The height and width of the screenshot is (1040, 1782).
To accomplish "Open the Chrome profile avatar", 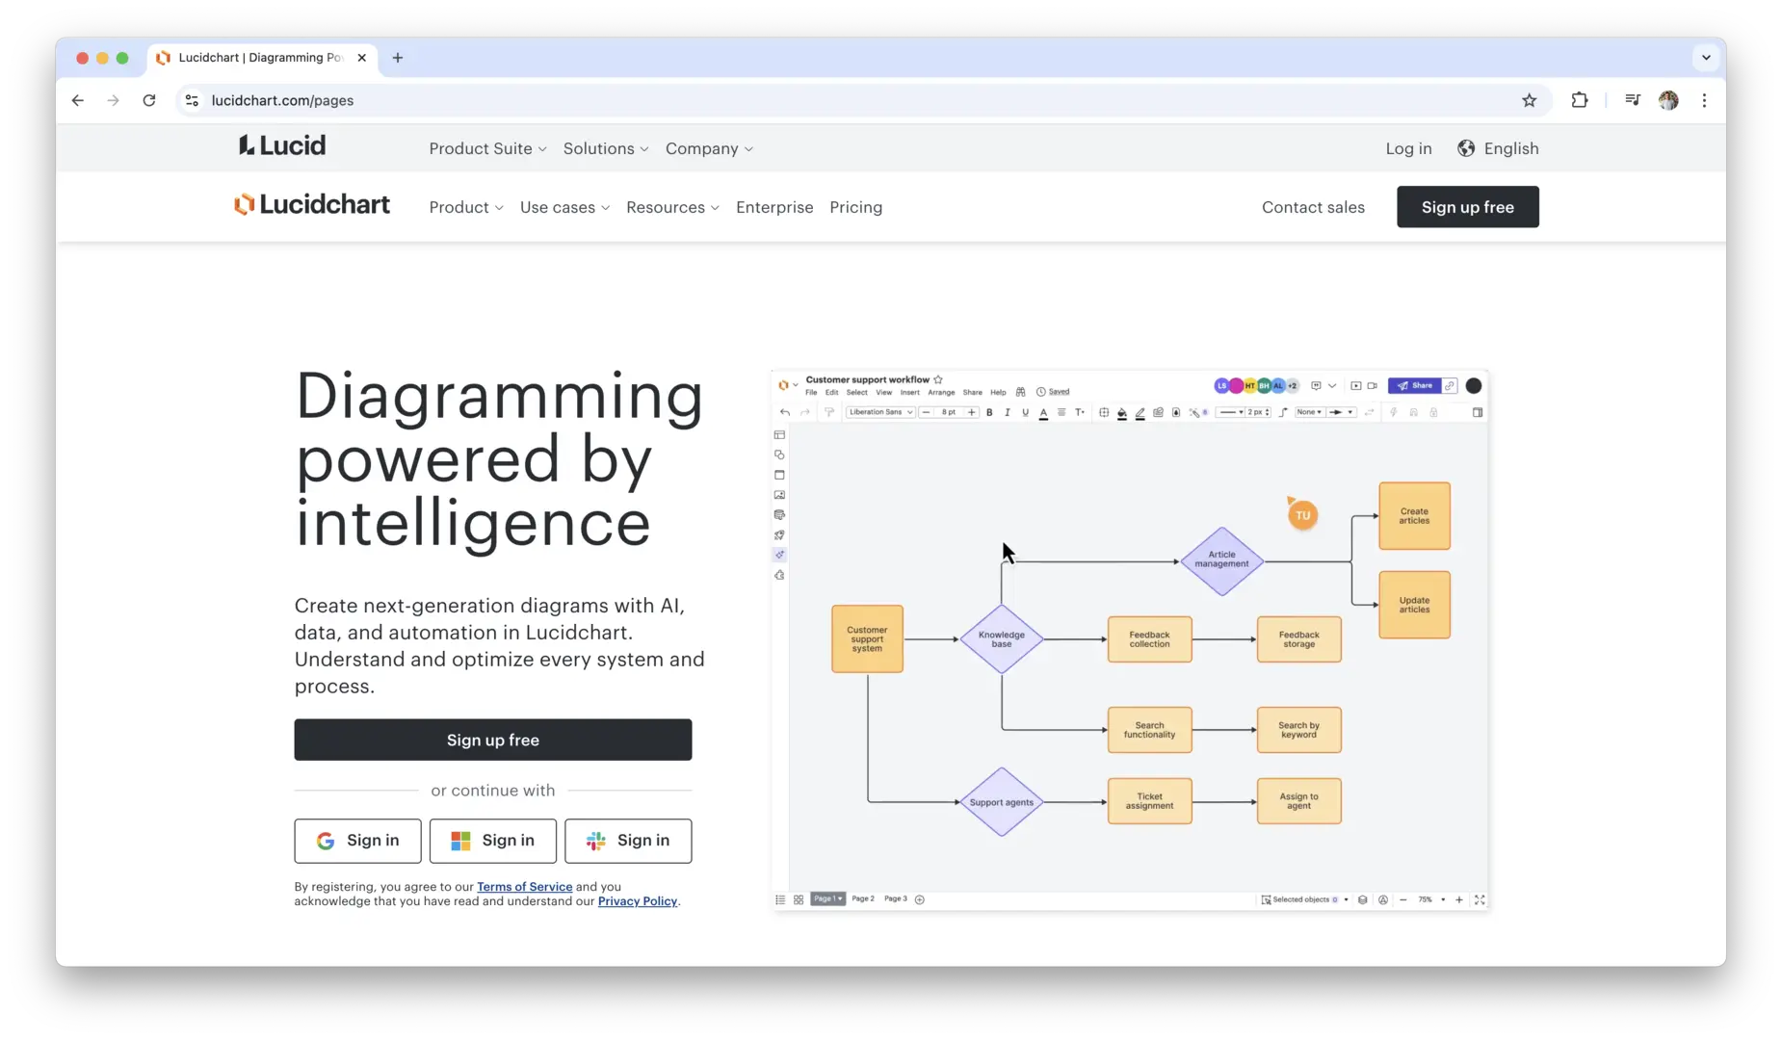I will (x=1668, y=100).
